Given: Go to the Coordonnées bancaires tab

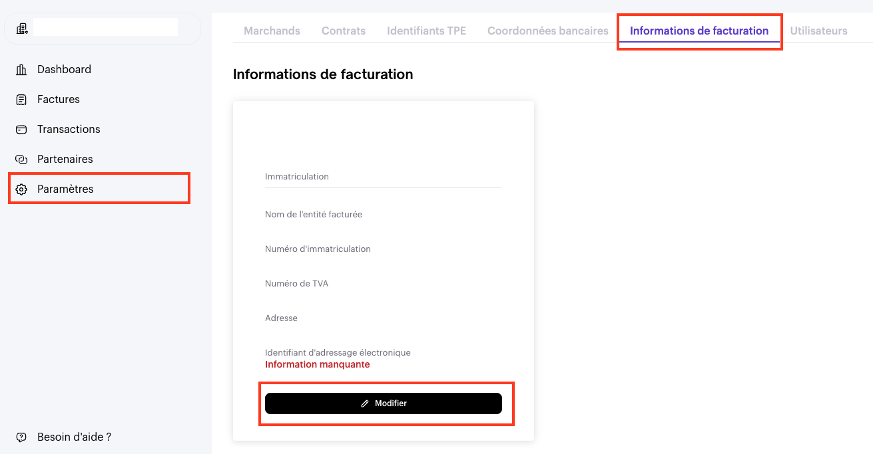Looking at the screenshot, I should coord(548,31).
